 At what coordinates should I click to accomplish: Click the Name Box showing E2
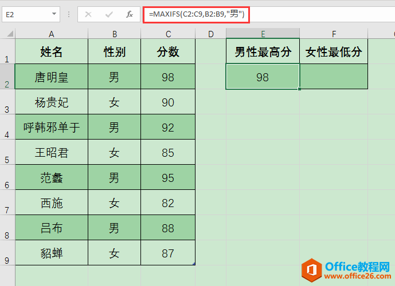point(31,14)
